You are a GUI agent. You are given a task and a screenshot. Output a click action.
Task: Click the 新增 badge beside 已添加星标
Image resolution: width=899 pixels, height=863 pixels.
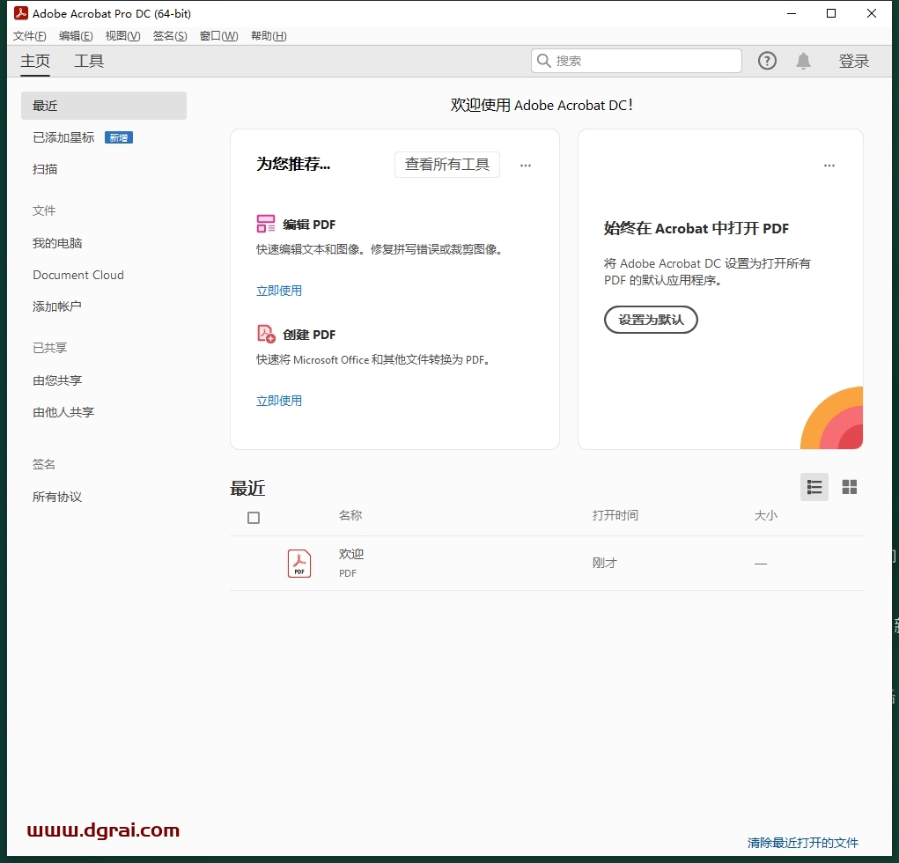coord(119,137)
